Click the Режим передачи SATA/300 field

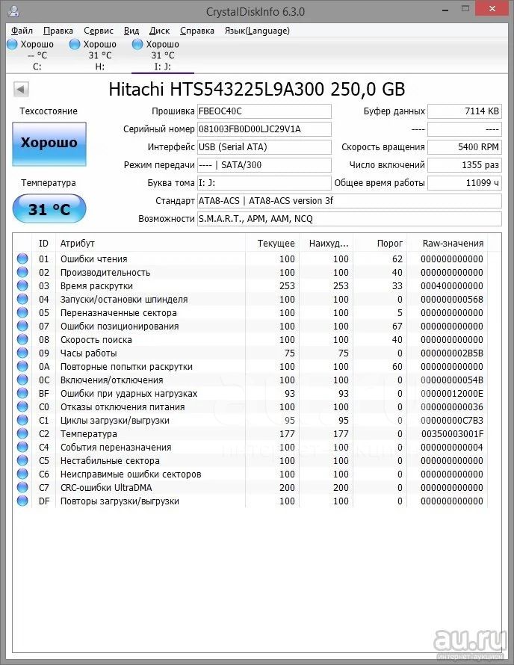(264, 165)
